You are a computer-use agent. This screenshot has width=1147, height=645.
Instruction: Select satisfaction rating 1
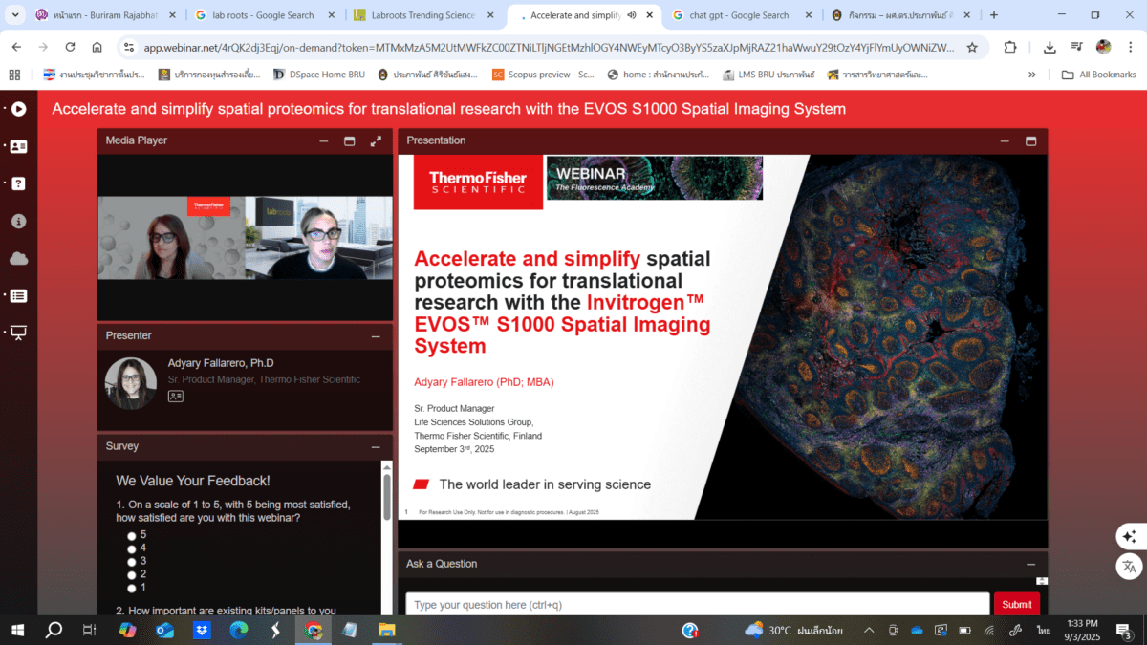point(132,588)
